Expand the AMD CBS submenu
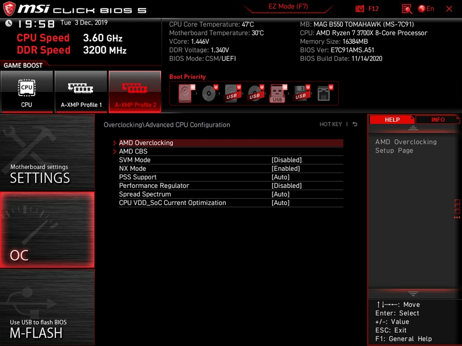The image size is (462, 346). point(231,151)
